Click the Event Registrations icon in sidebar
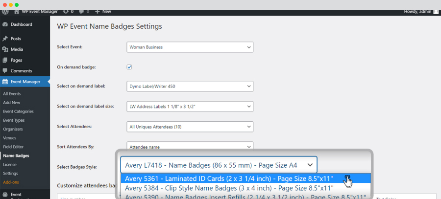This screenshot has width=441, height=199. [x=5, y=195]
